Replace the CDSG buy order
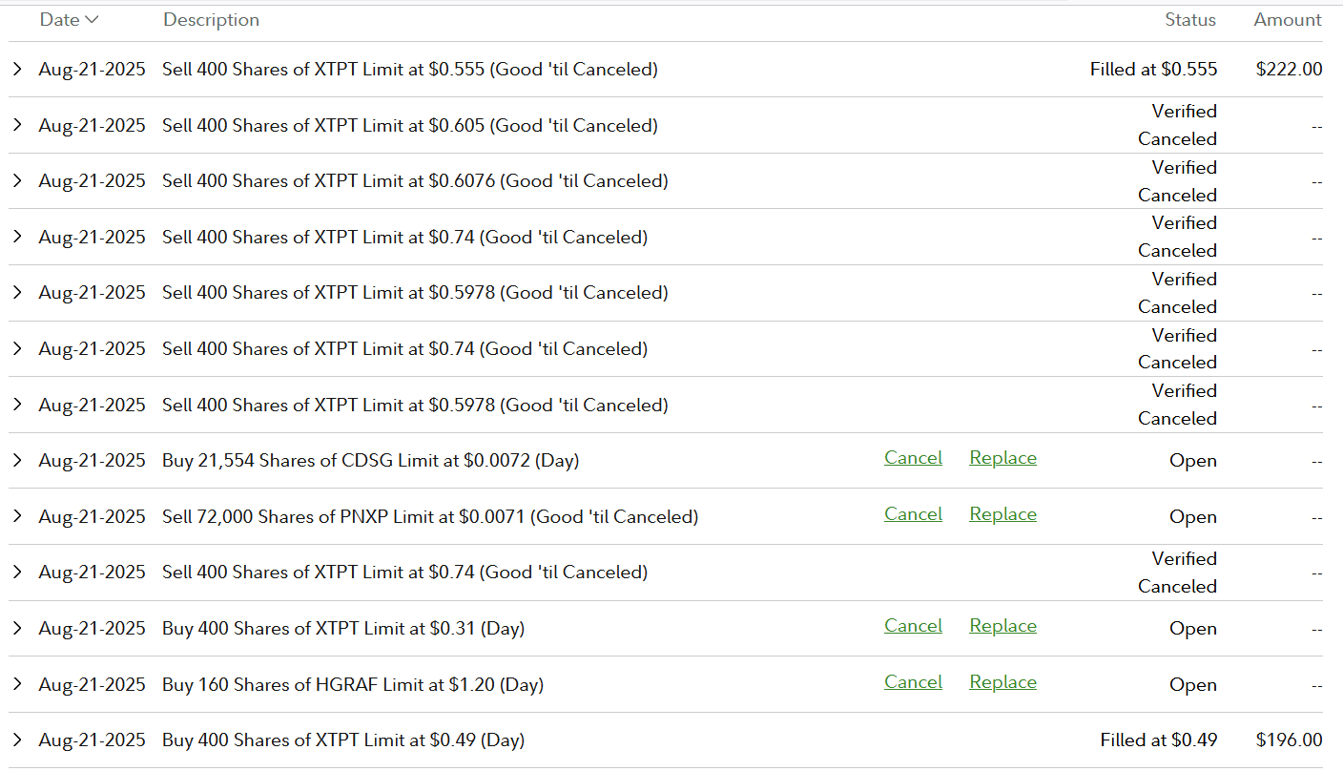 (1002, 459)
